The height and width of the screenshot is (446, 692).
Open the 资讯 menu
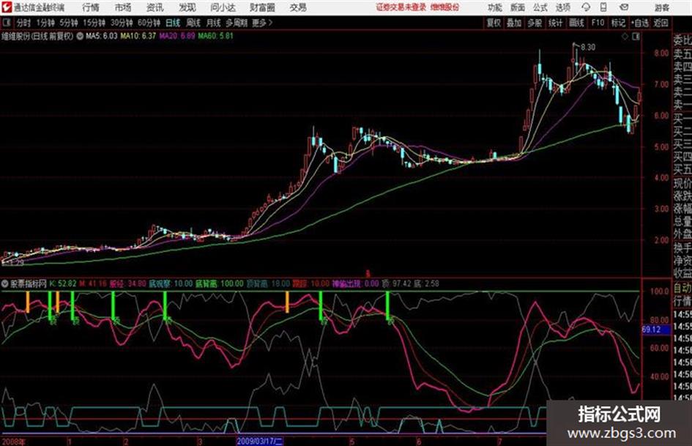click(155, 7)
